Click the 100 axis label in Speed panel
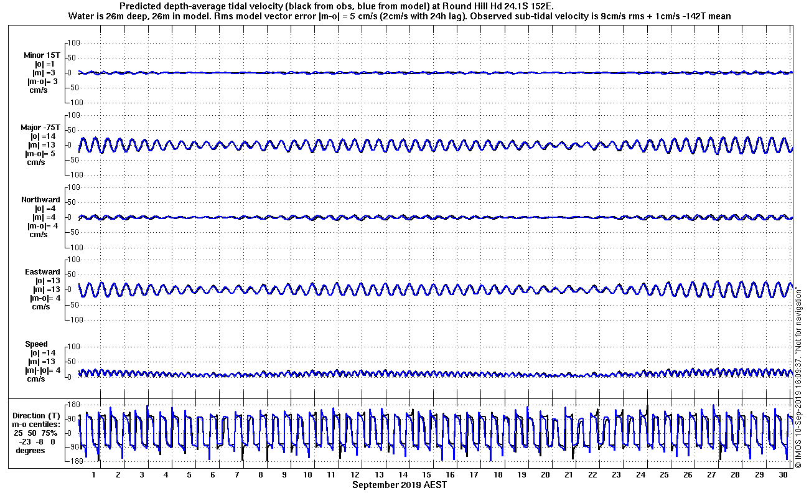Viewport: 809px width, 498px height. tap(75, 346)
